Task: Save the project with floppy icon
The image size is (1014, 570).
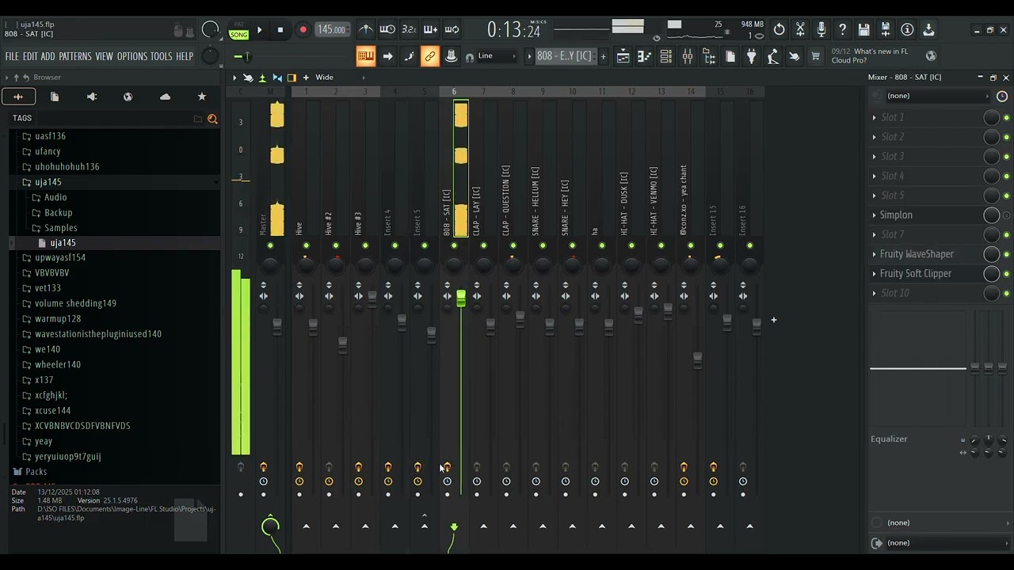Action: 864,30
